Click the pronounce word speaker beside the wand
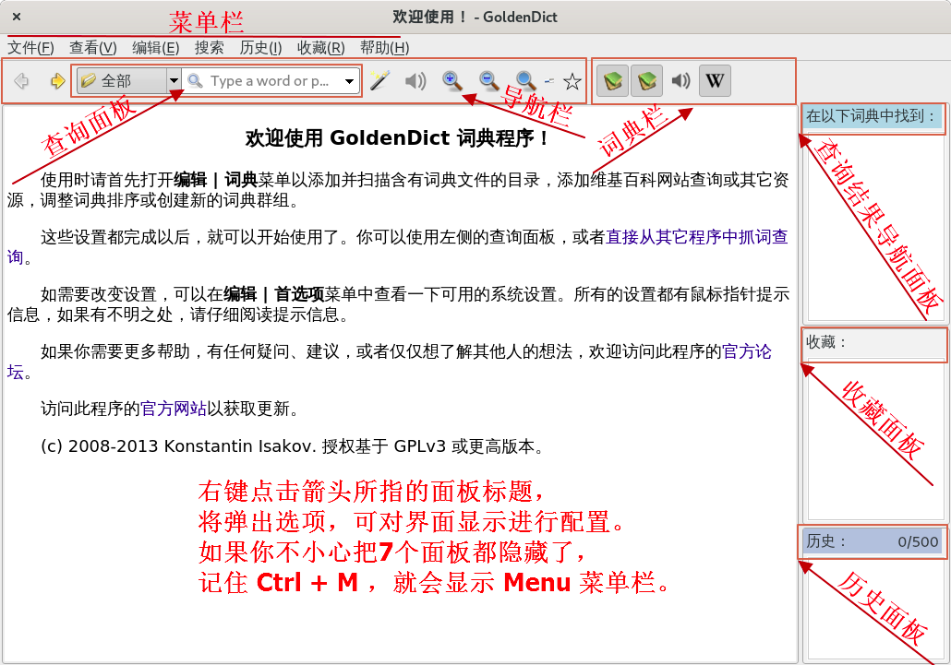 [415, 80]
